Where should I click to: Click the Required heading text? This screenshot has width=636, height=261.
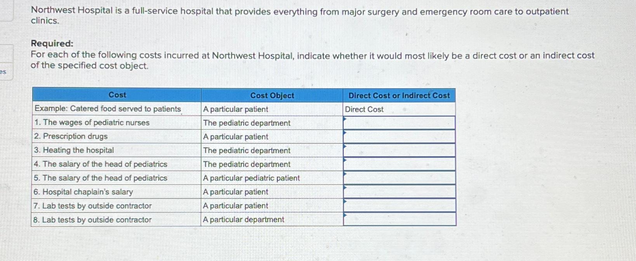point(51,44)
